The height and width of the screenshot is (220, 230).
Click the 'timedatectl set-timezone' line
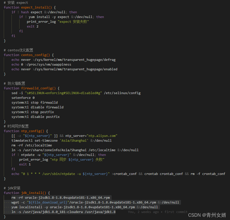click(62, 140)
